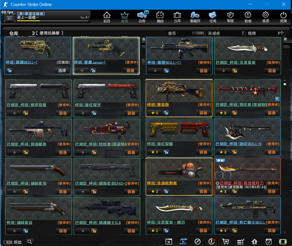The width and height of the screenshot is (292, 246).
Task: Select the 死亡骑士SKULL rifle thumbnail
Action: [247, 209]
